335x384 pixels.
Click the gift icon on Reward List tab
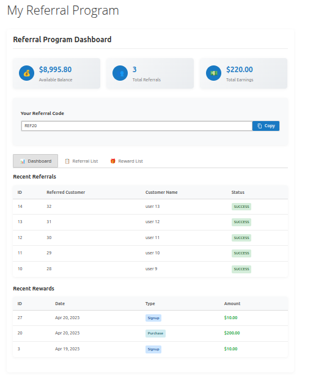[x=112, y=161]
